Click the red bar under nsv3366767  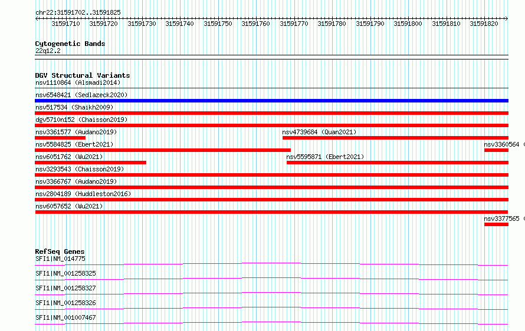click(271, 187)
